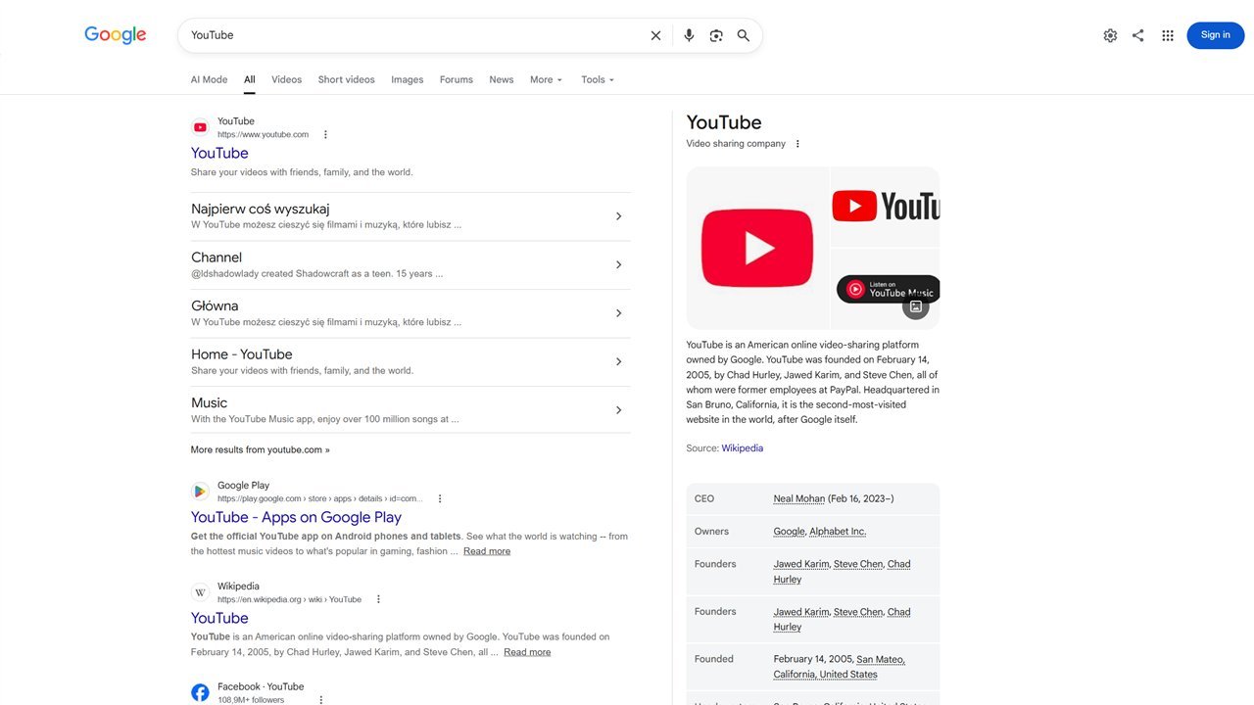Image resolution: width=1254 pixels, height=705 pixels.
Task: Switch to the Forums tab
Action: coord(457,80)
